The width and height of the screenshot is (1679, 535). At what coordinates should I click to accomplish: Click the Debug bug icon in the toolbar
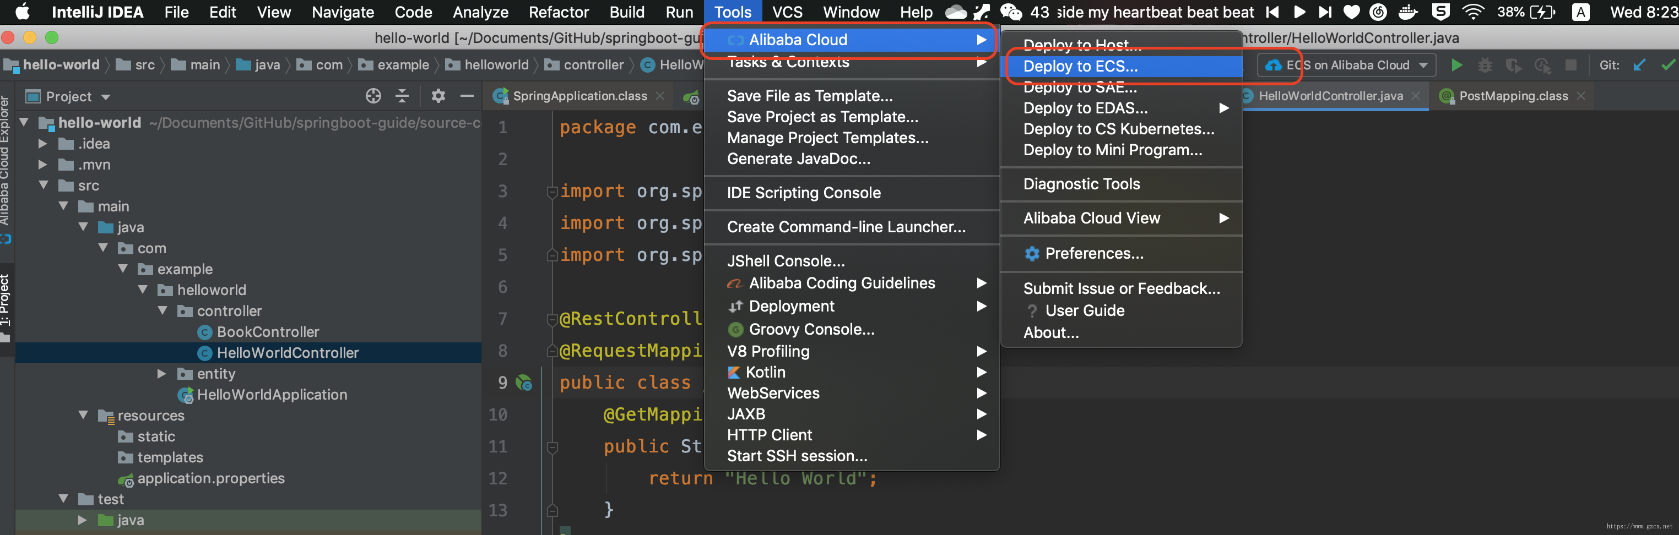click(1485, 65)
